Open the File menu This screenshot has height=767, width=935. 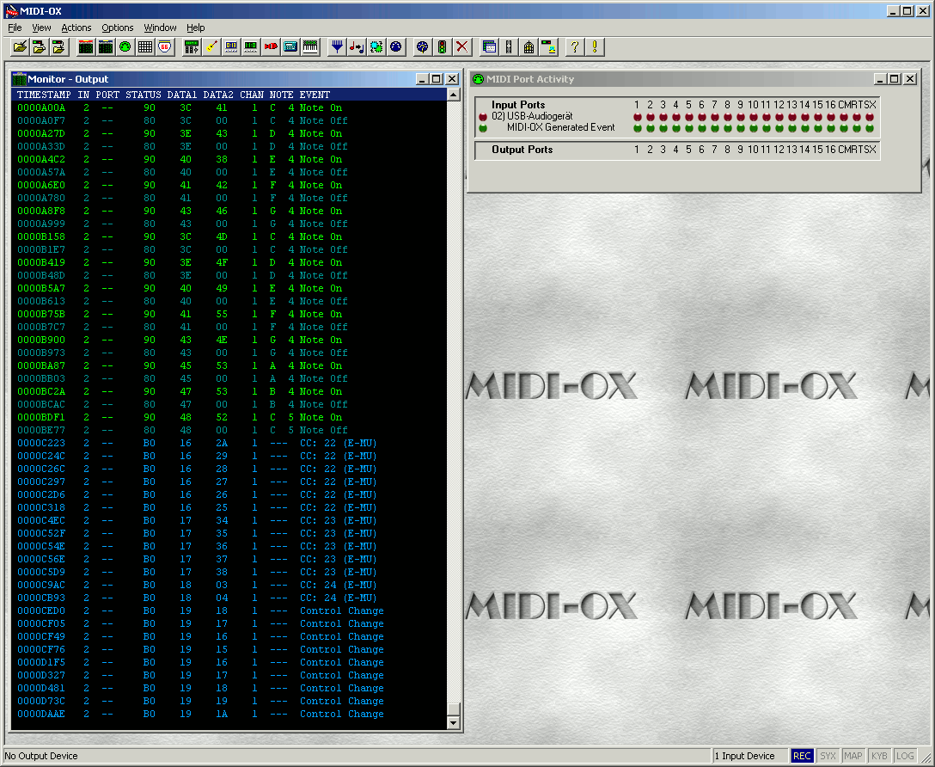(15, 28)
